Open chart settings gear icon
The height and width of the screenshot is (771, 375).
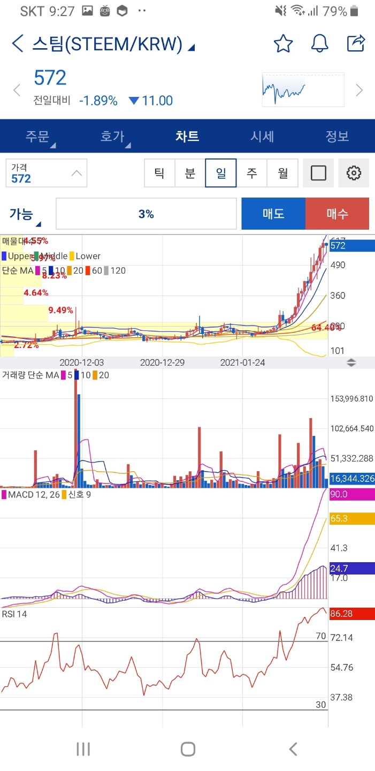point(354,173)
